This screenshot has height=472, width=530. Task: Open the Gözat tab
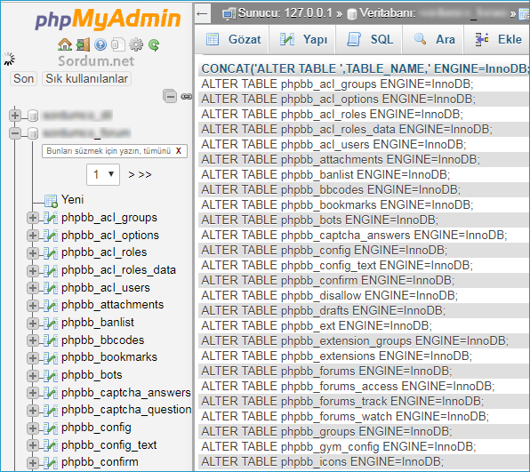click(233, 39)
